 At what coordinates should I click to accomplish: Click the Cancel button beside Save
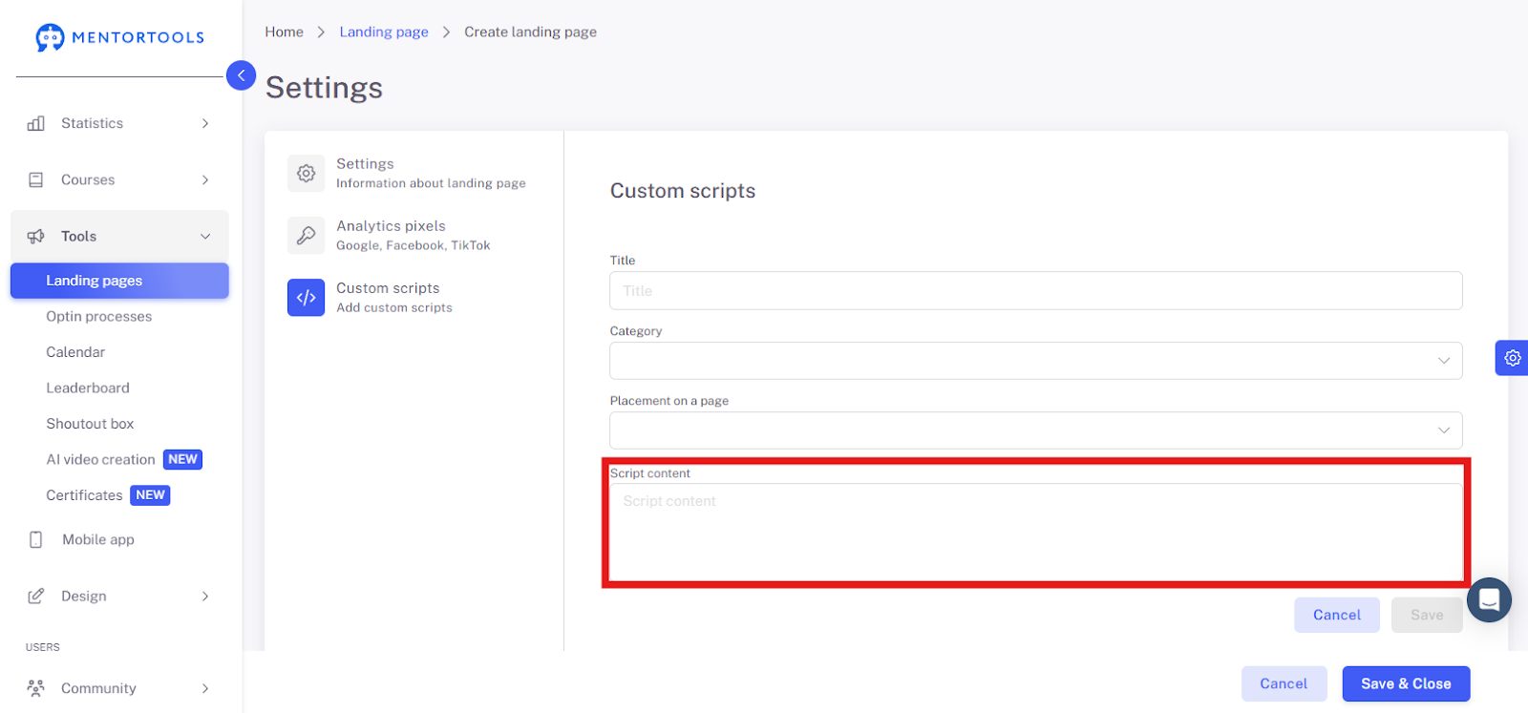[1337, 615]
